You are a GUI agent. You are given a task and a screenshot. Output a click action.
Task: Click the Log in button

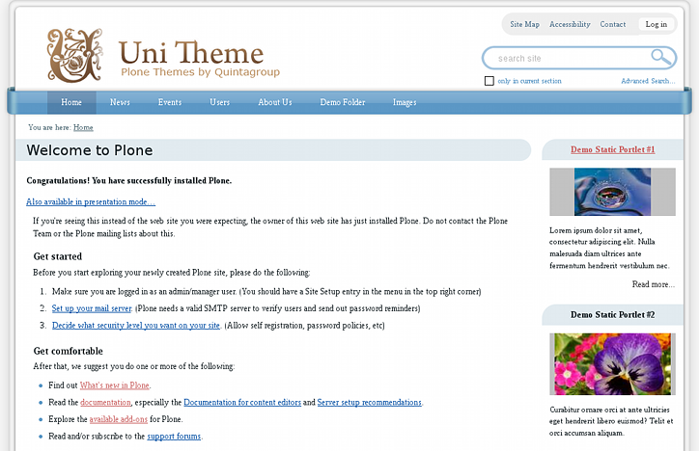657,24
